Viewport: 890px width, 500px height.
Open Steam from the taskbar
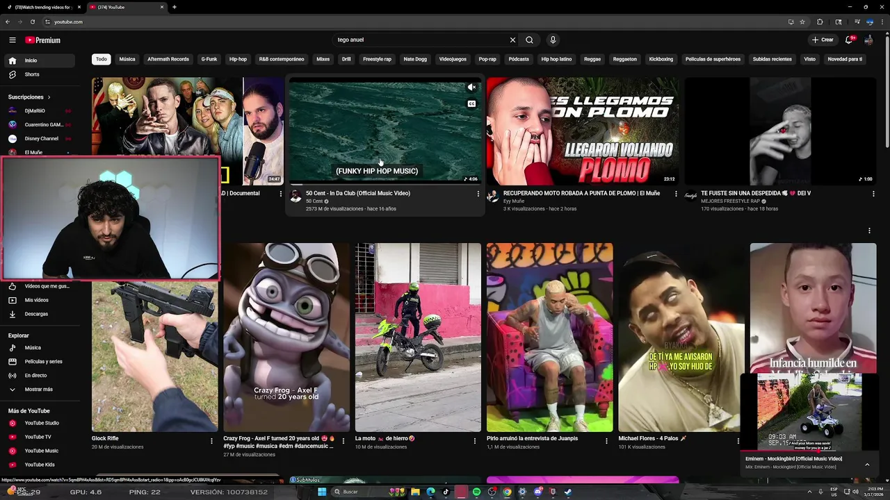568,492
